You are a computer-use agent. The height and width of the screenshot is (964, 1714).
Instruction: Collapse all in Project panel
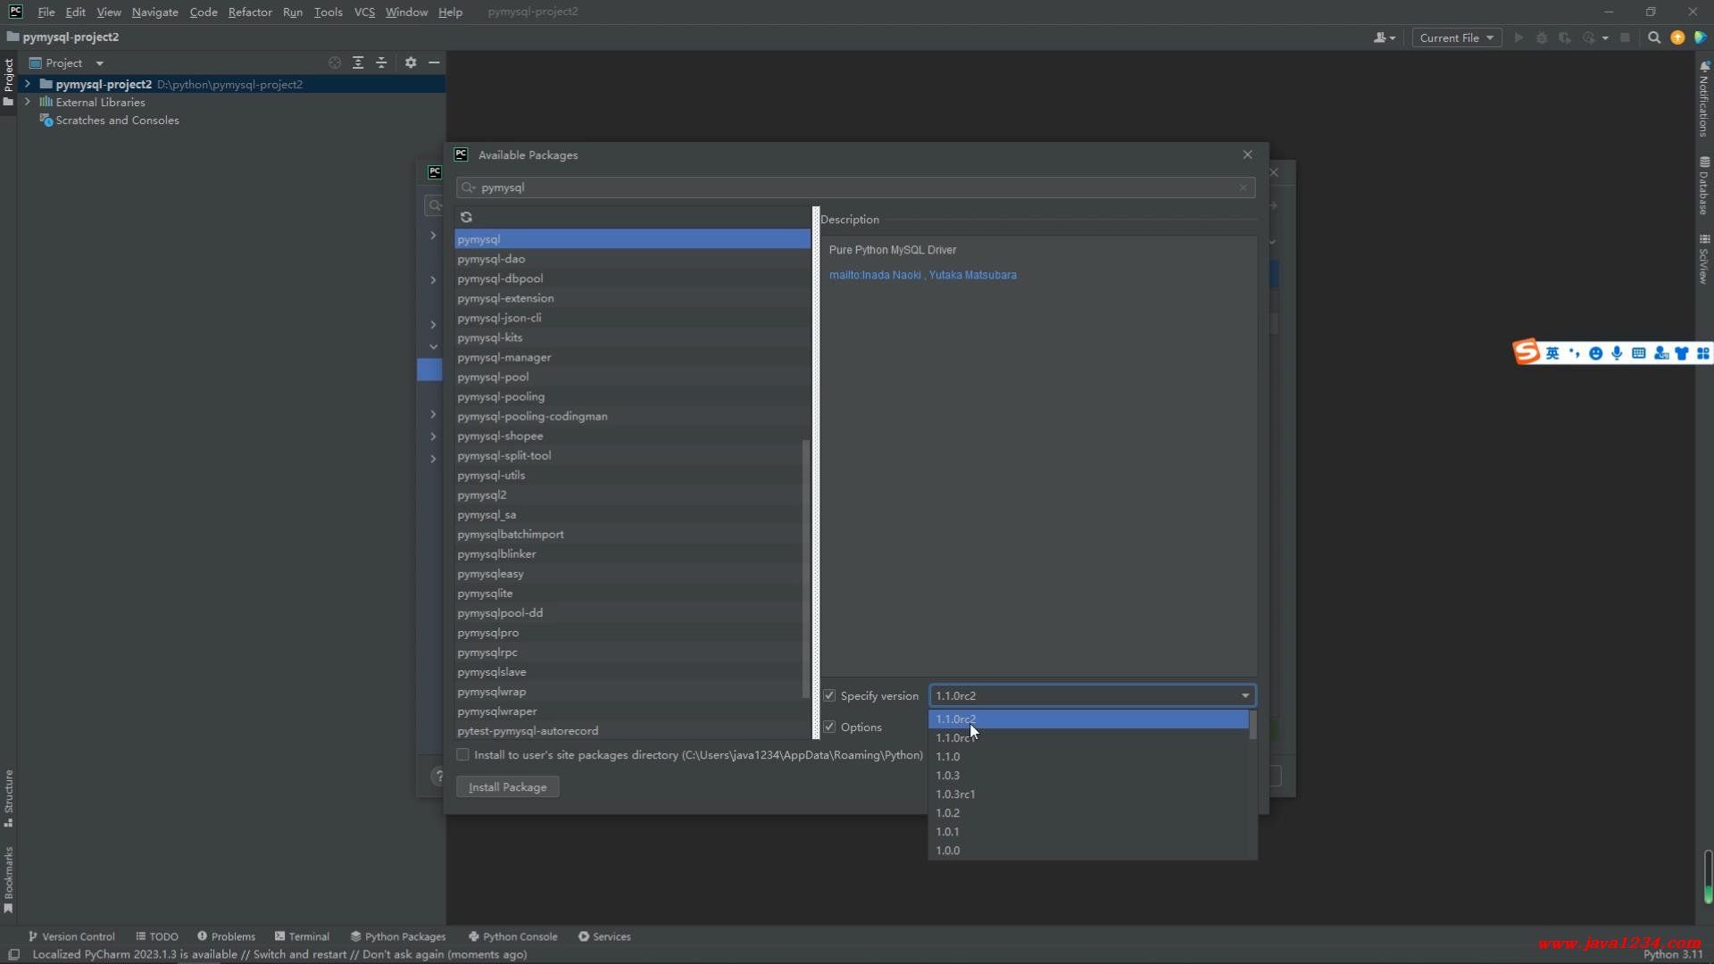tap(381, 62)
